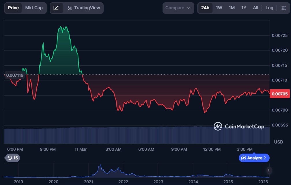Screen dimensions: 291x185
Task: Switch to line chart view icon
Action: click(x=56, y=8)
